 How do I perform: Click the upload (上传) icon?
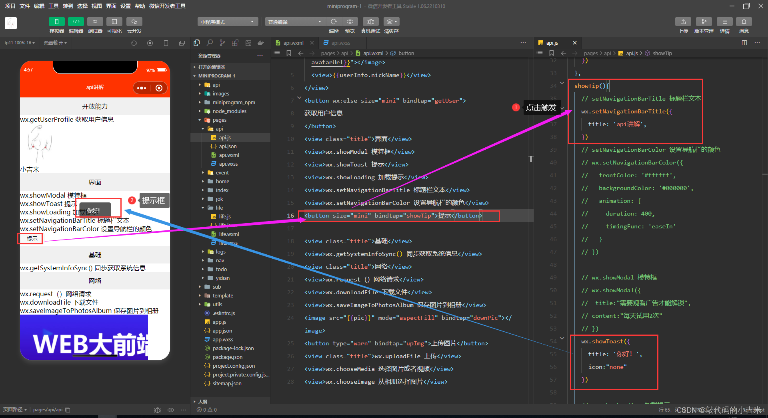683,22
